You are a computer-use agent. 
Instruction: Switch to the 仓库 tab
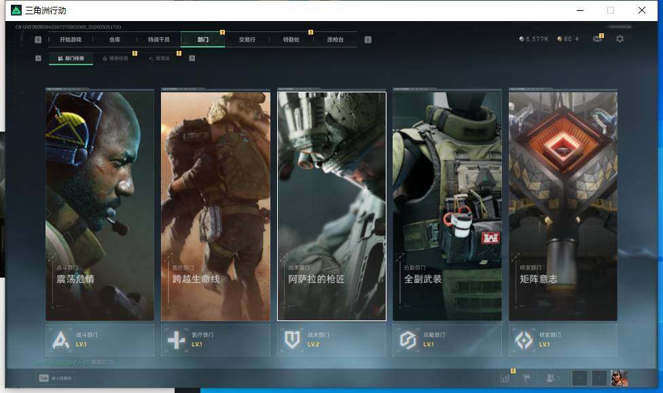click(115, 39)
